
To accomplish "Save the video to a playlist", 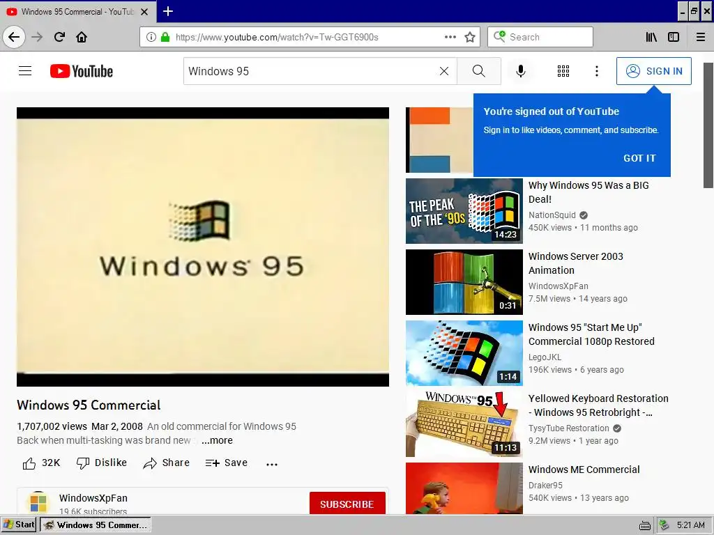I will [227, 463].
